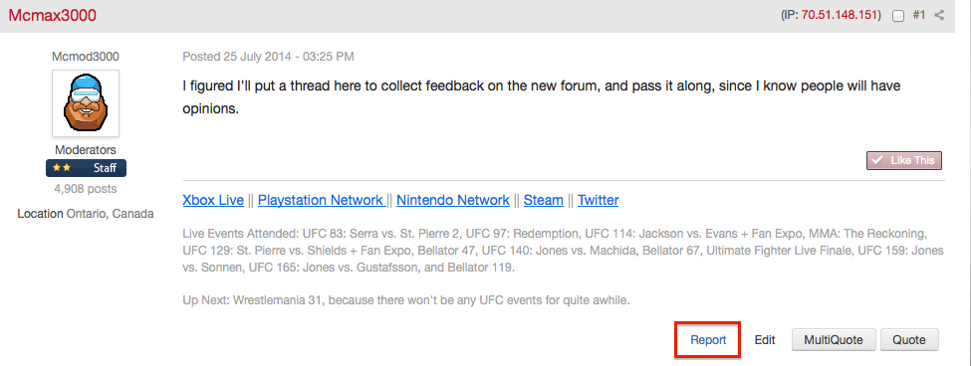Open the Nintendo Network link
This screenshot has height=366, width=971.
coord(453,200)
